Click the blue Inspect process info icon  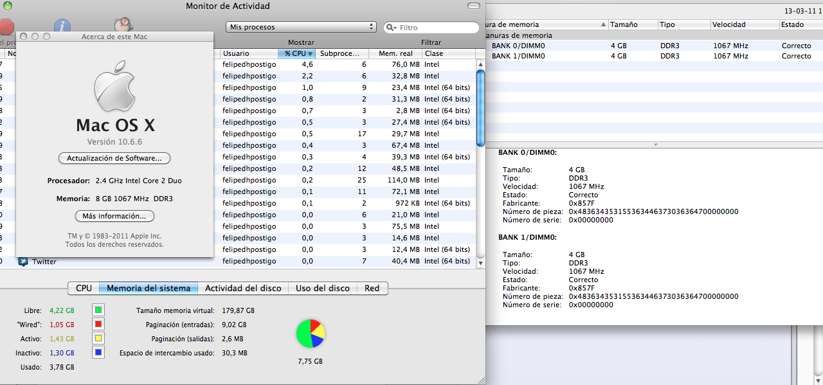pos(62,26)
